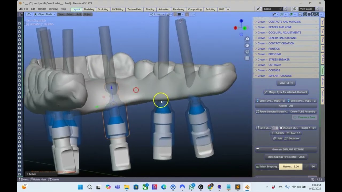Open the Render menu
The height and width of the screenshot is (192, 342).
click(42, 9)
